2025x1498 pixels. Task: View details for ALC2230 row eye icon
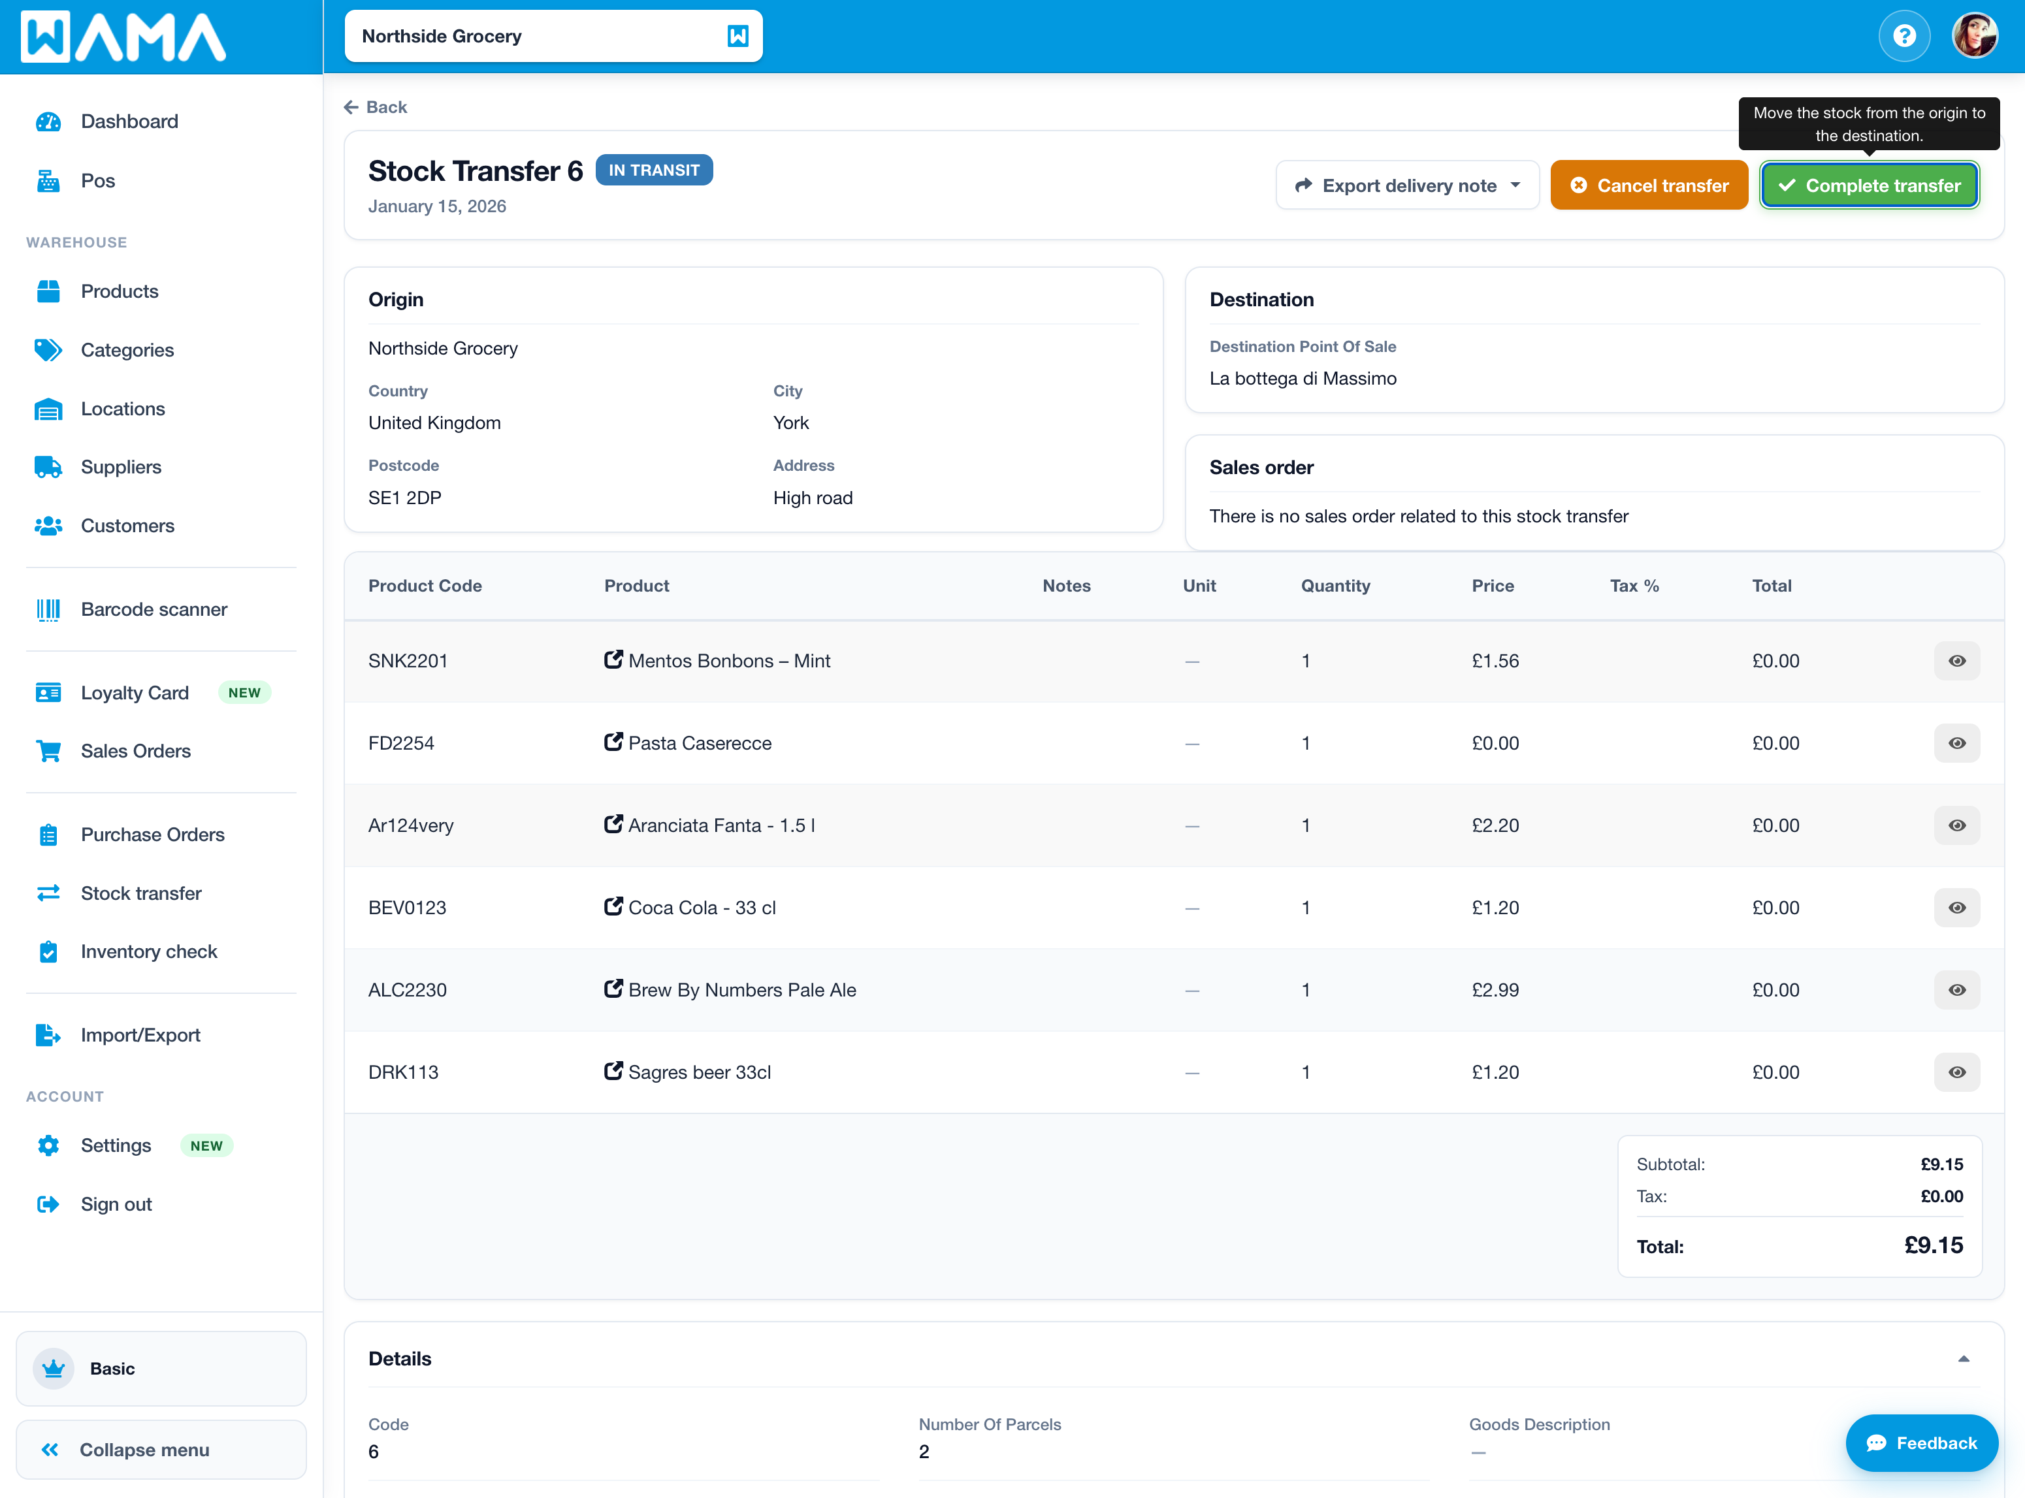point(1957,990)
